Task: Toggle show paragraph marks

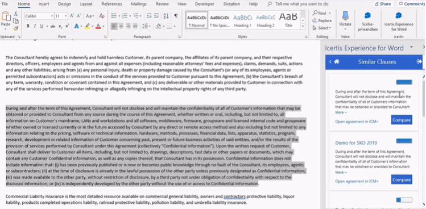Action: pos(176,16)
